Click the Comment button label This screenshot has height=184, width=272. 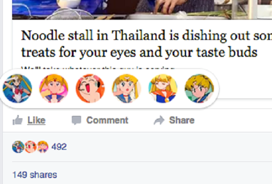pyautogui.click(x=107, y=120)
